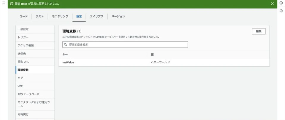Click the 値 column header
The image size is (285, 120).
[x=152, y=55]
